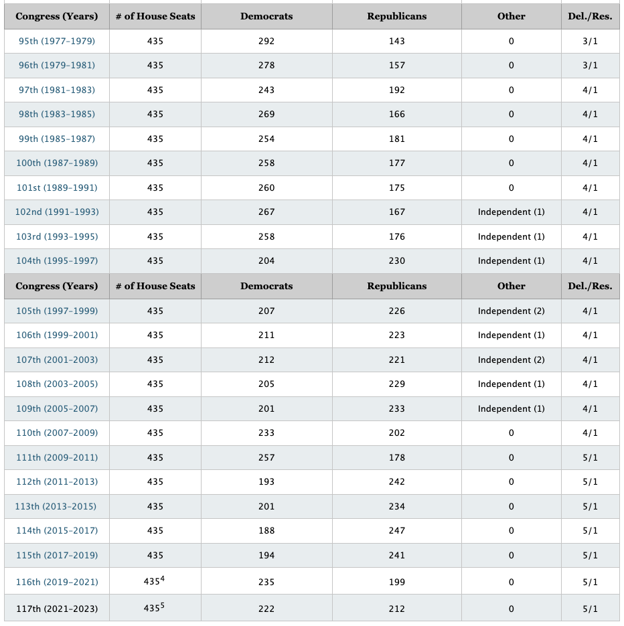This screenshot has width=624, height=626.
Task: Click Independent (2) cell in 107th Congress row
Action: [x=511, y=360]
